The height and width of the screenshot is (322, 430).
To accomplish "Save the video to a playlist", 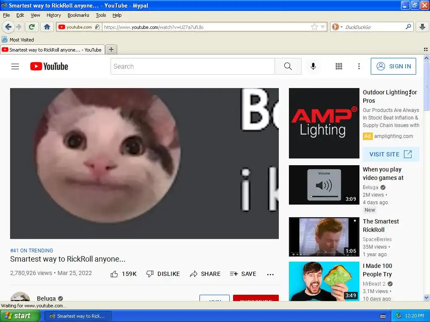I will point(243,274).
